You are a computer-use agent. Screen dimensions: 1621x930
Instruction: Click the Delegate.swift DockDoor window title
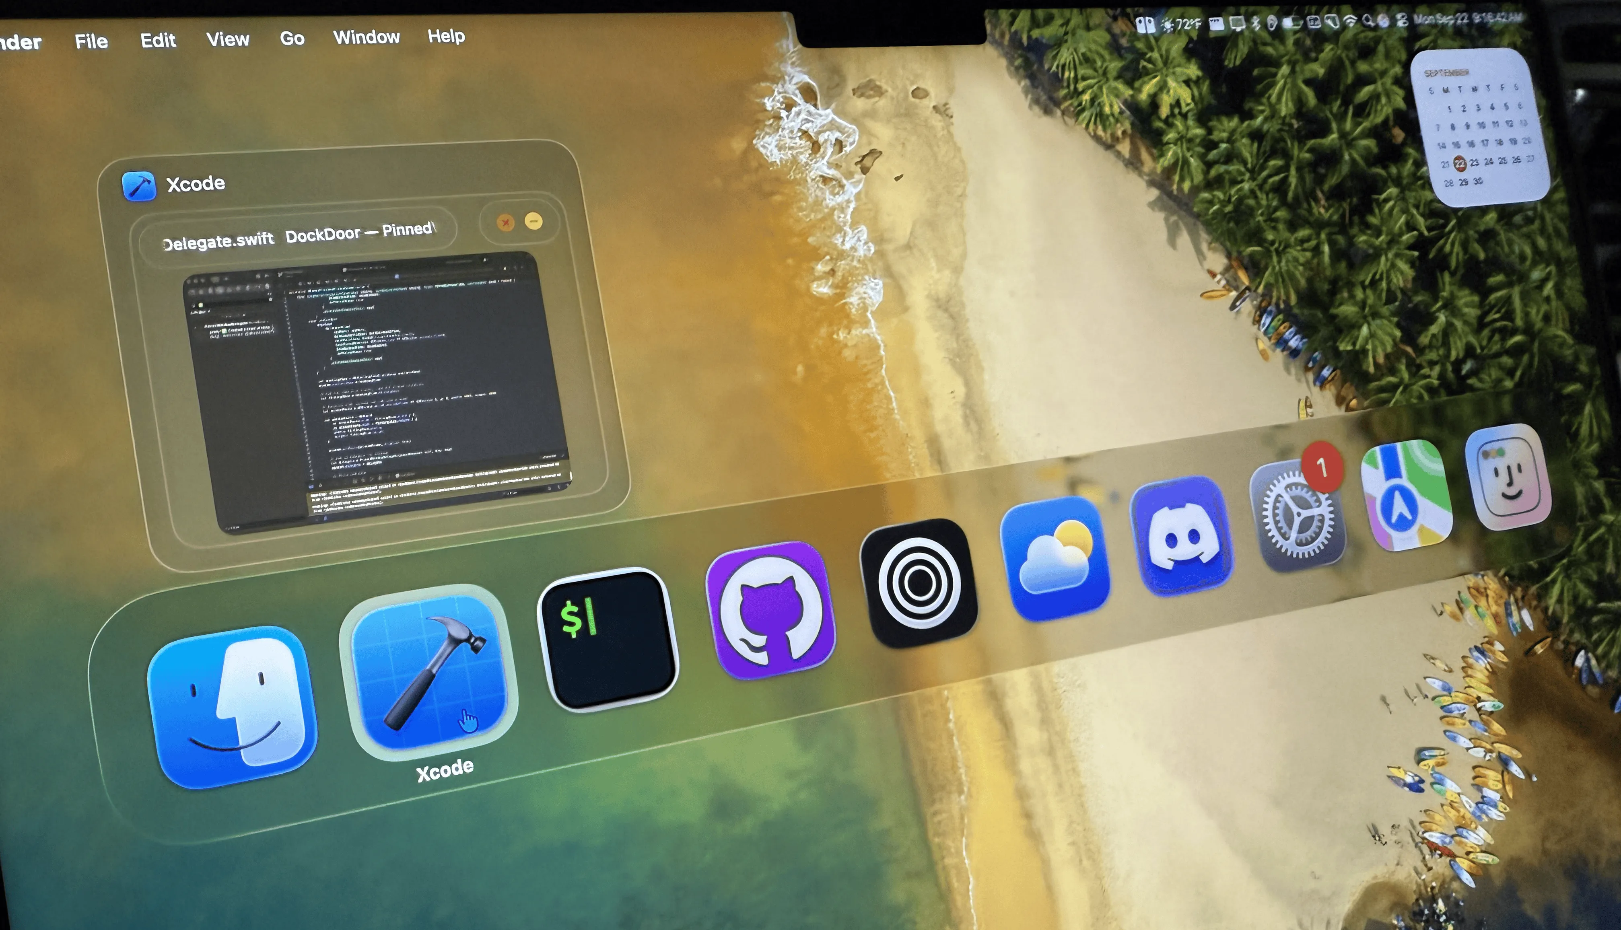click(x=298, y=236)
